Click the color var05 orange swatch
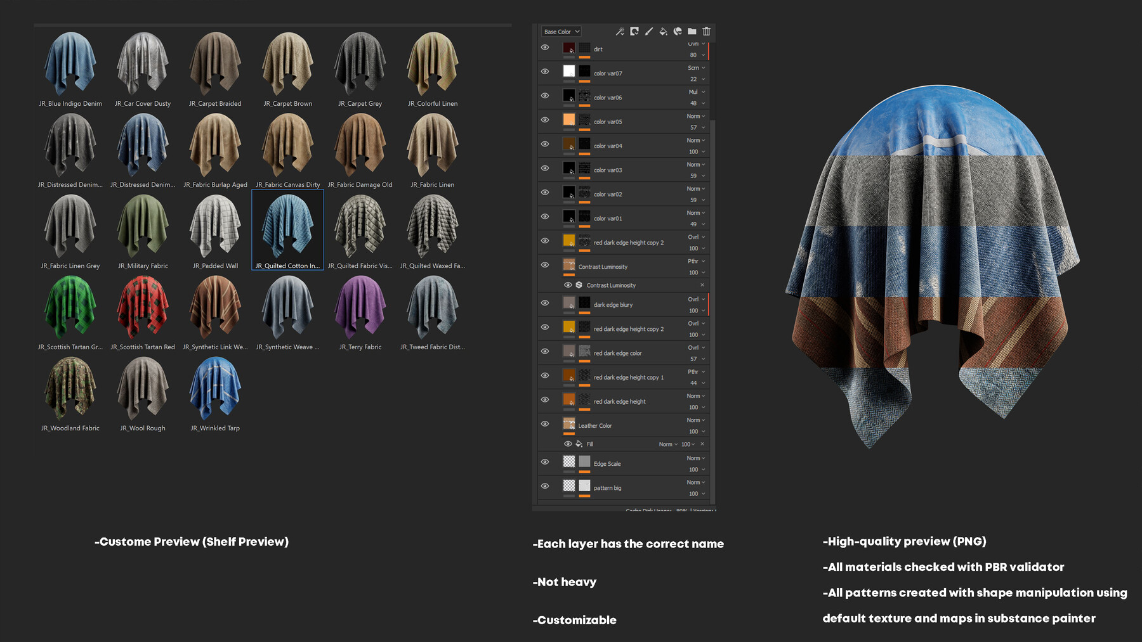 pyautogui.click(x=569, y=120)
